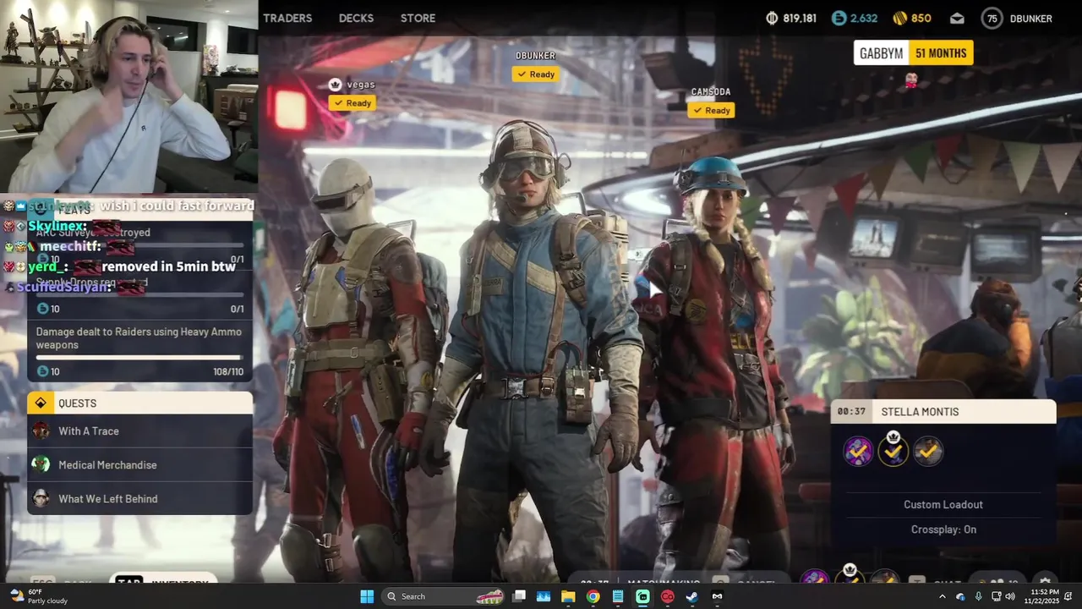Click the 108/110 feat progress value
Image resolution: width=1082 pixels, height=609 pixels.
(228, 372)
